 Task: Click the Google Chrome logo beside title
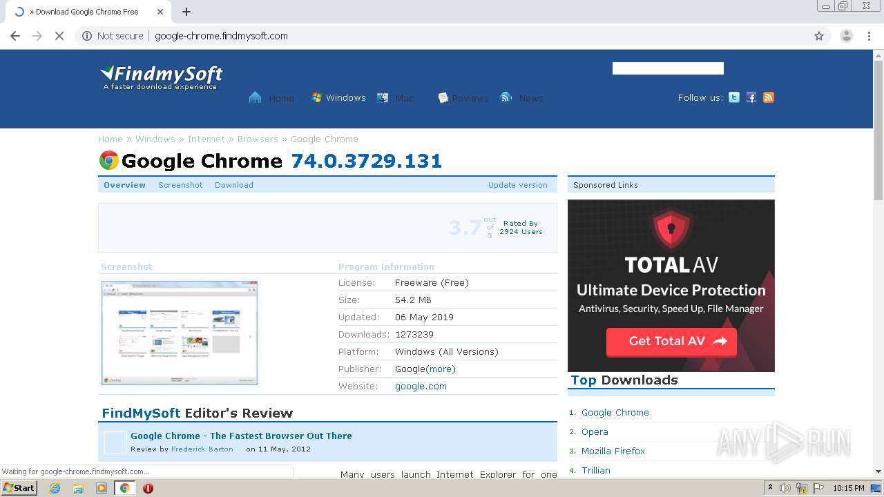(x=109, y=160)
